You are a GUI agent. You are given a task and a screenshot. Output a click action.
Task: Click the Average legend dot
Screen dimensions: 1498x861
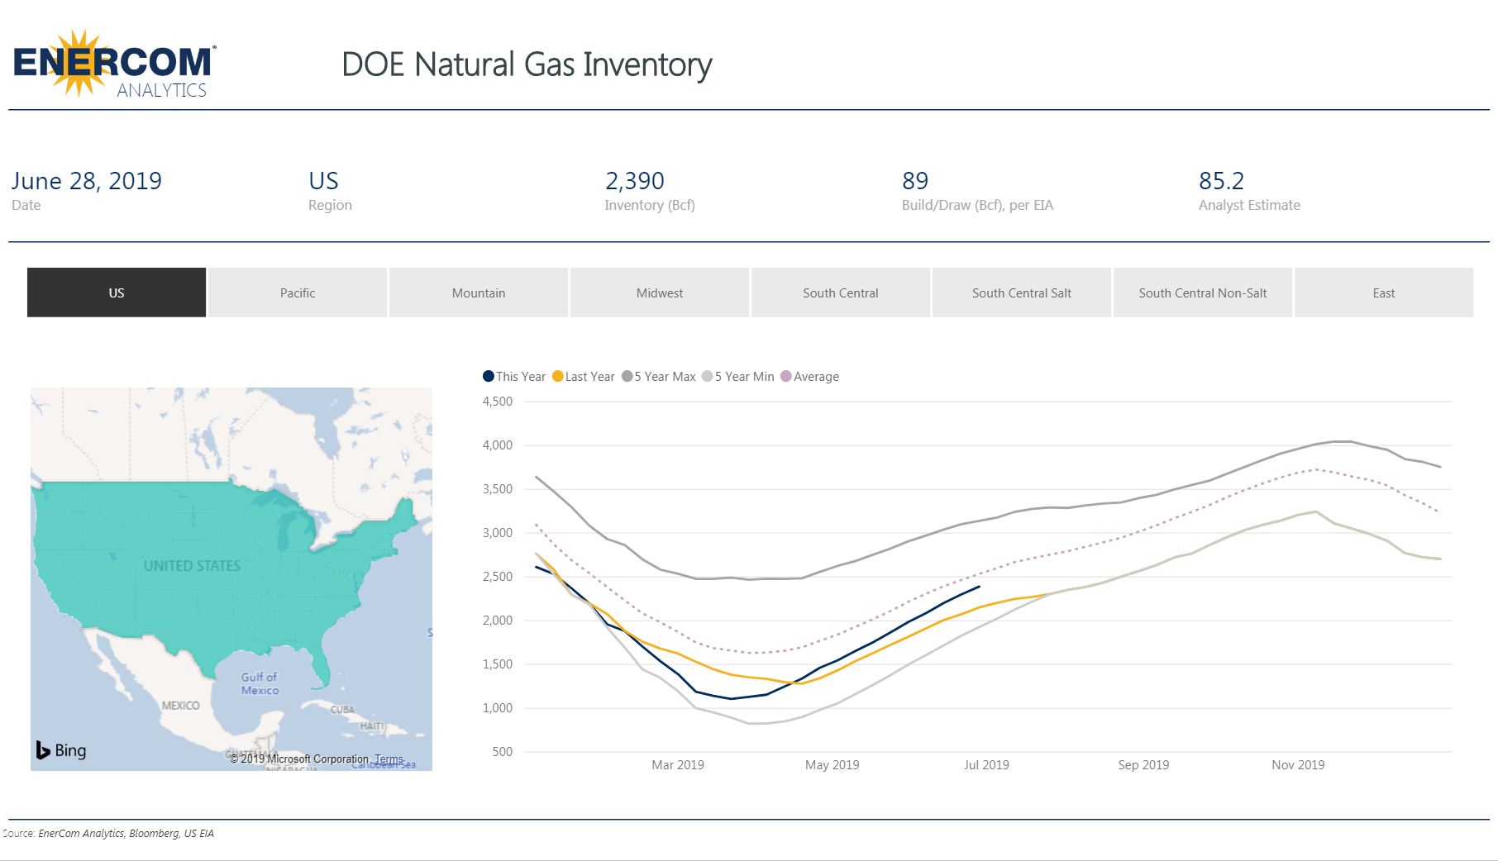786,377
